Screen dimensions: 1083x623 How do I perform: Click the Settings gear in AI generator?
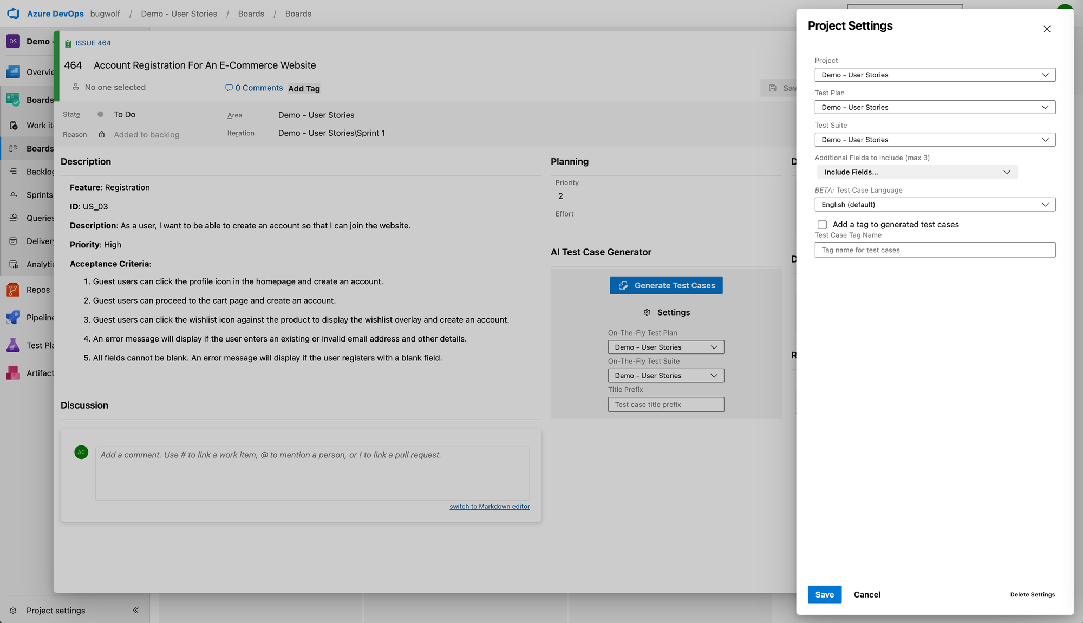[647, 312]
